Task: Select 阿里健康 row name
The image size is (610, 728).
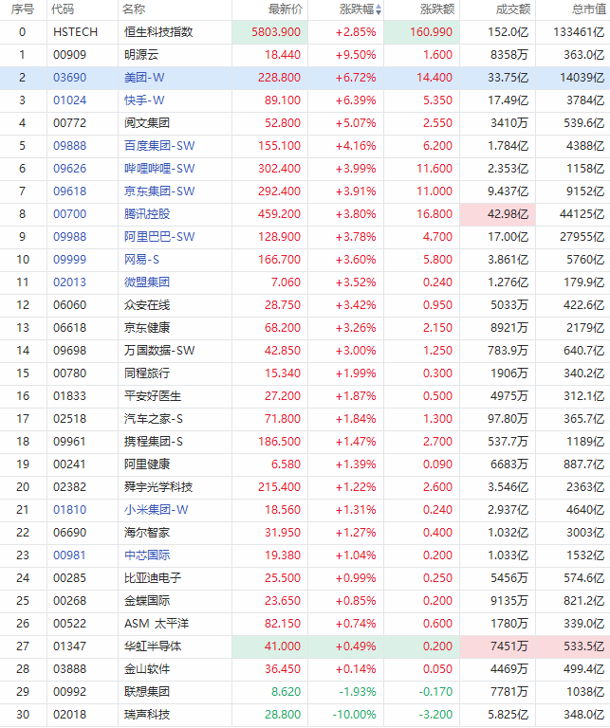Action: 147,464
